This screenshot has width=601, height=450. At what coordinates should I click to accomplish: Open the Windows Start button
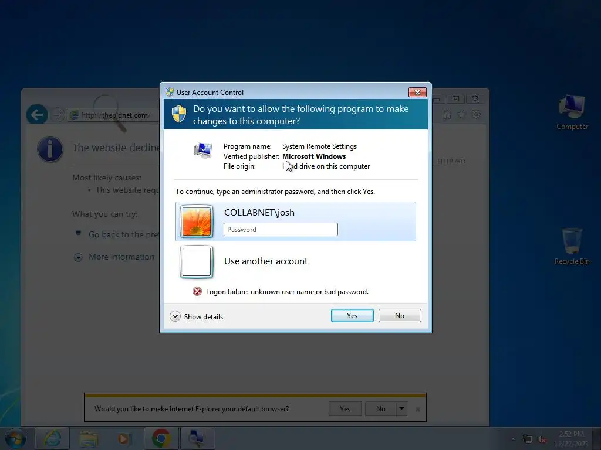point(15,438)
